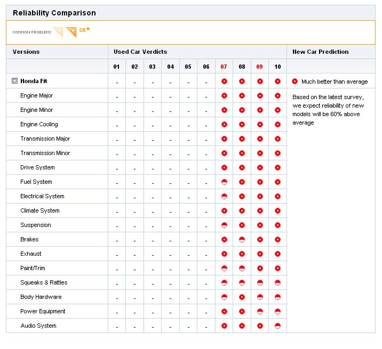The width and height of the screenshot is (382, 349).
Task: Click the Common Problems label
Action: 32,32
